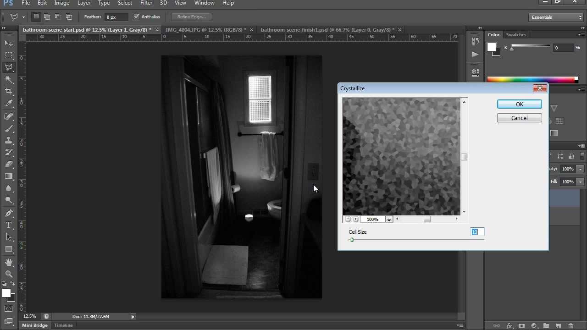Select Intersect with selection mode
The width and height of the screenshot is (587, 330).
click(x=69, y=17)
